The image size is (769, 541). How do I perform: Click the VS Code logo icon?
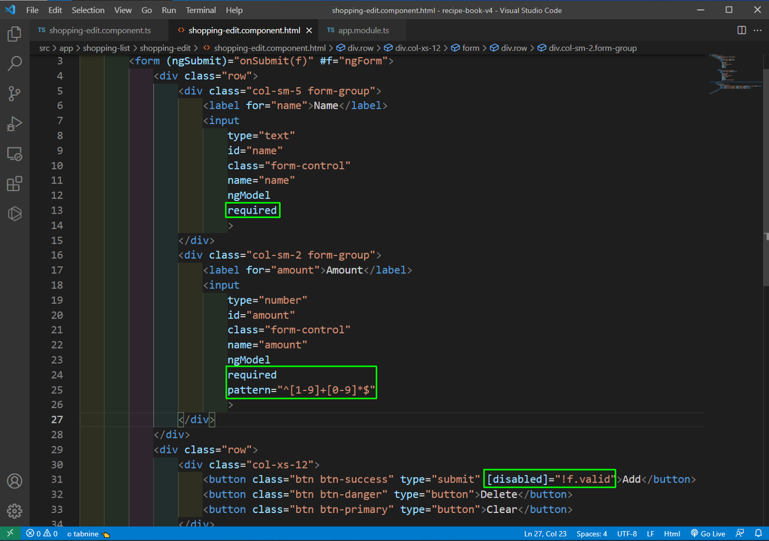[10, 10]
